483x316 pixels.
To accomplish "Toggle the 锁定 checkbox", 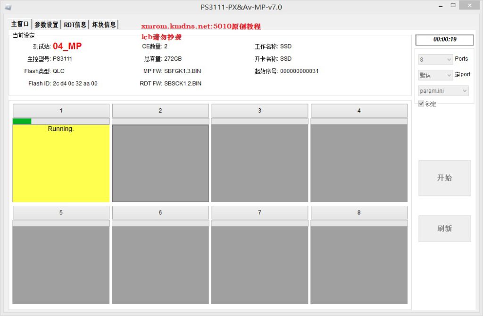I will (x=421, y=104).
